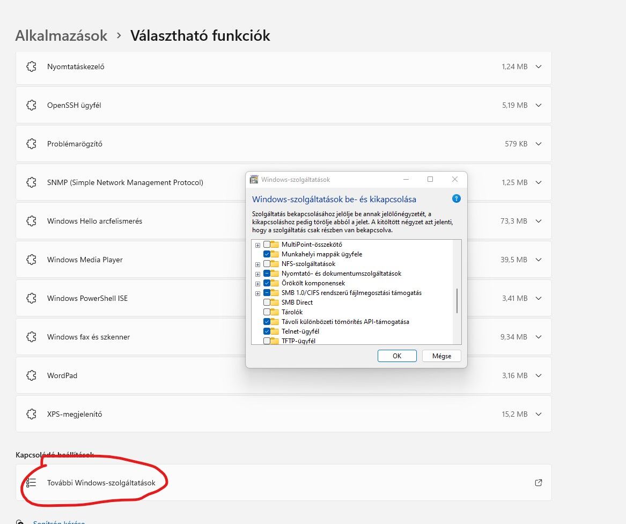The width and height of the screenshot is (626, 524).
Task: Expand the XPS-megjelenítő row chevron
Action: [538, 414]
